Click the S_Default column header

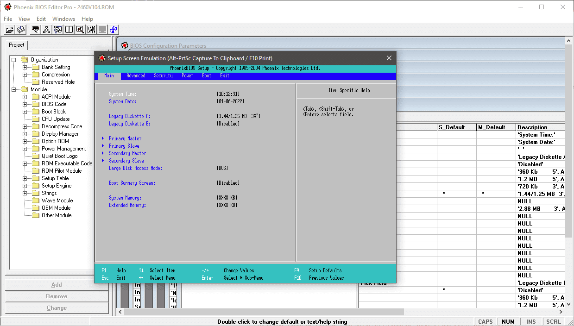(x=457, y=127)
